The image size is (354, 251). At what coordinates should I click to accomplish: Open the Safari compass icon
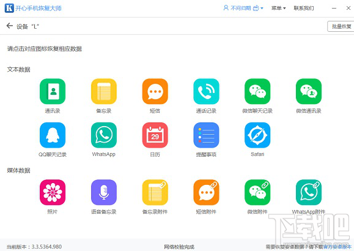257,135
